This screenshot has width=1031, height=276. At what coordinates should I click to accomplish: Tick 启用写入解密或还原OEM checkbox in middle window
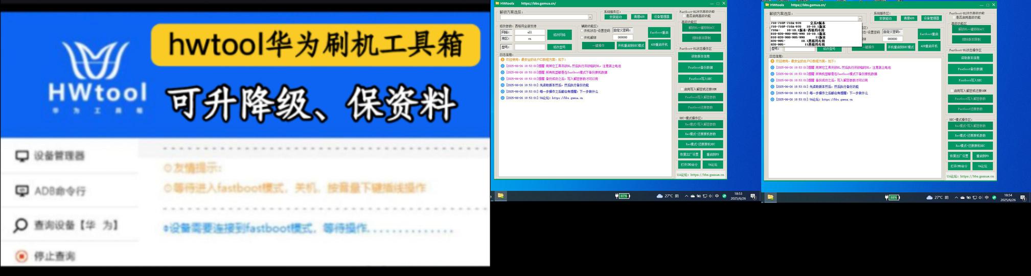681,89
